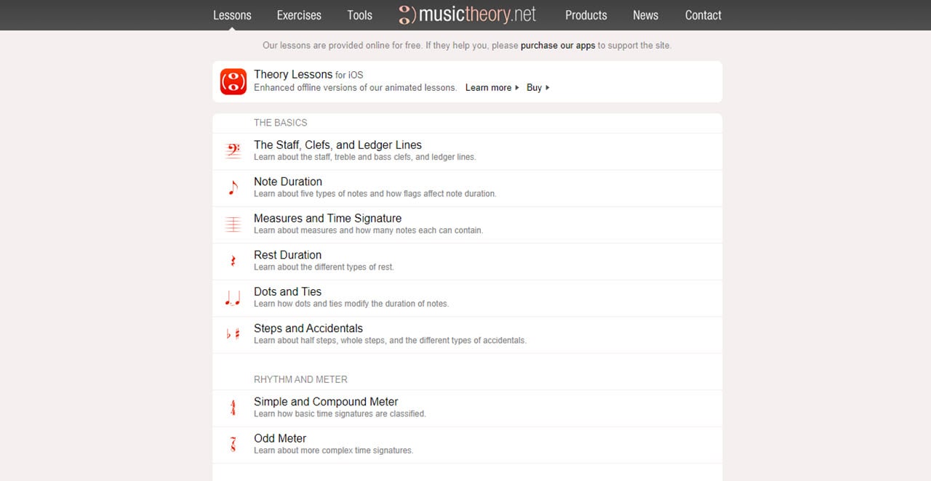Click the 4/4 time signature icon
This screenshot has width=931, height=481.
tap(233, 408)
